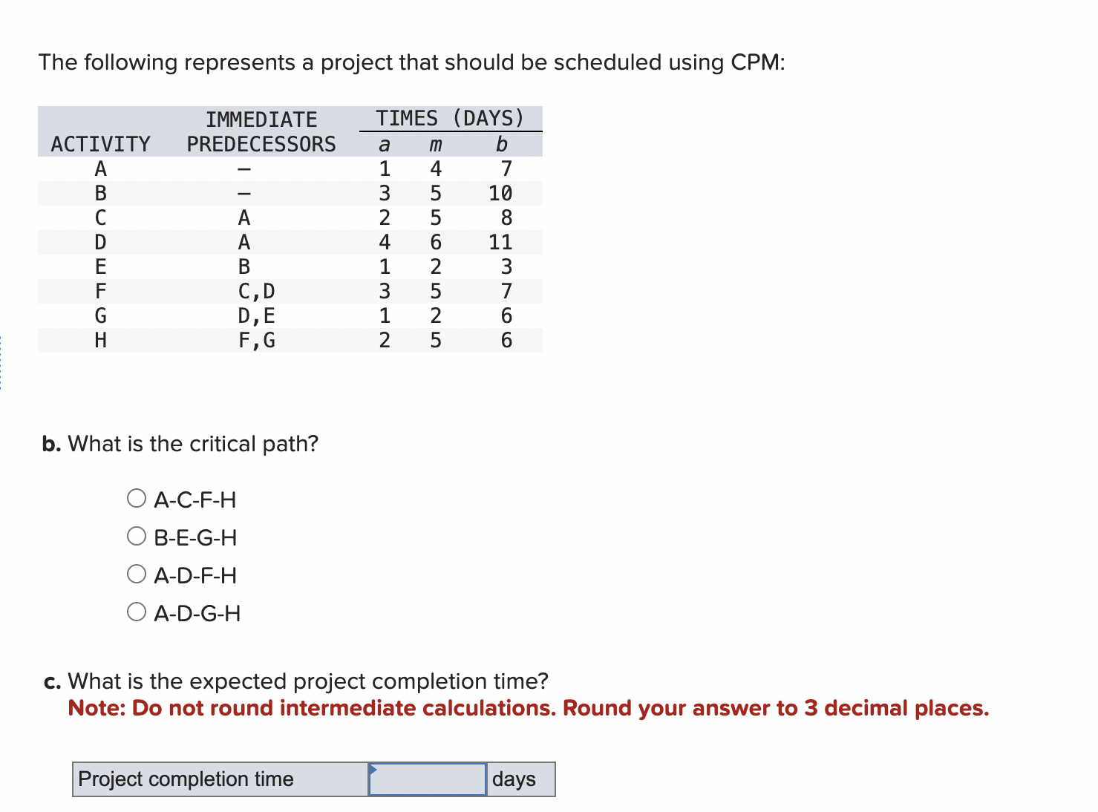Select the table row for activity A
This screenshot has height=812, width=1098.
(x=290, y=168)
